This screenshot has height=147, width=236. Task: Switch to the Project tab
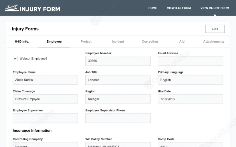[86, 41]
